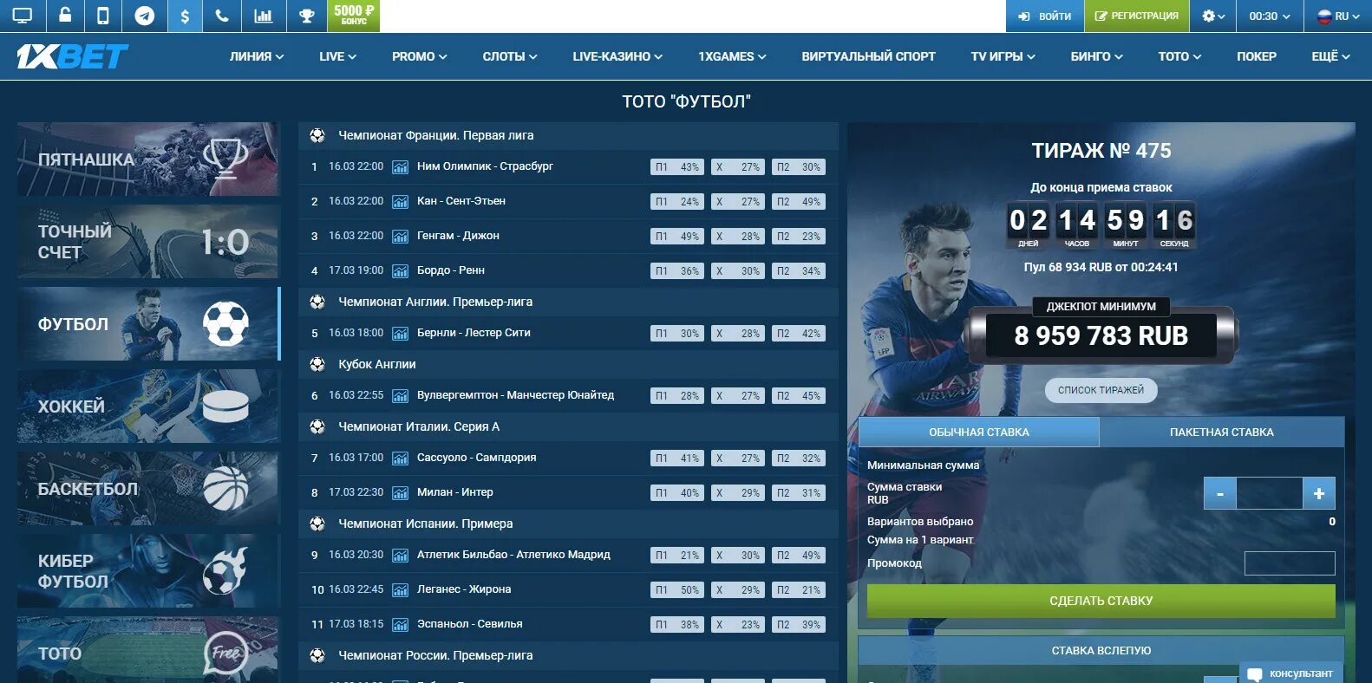Open the settings gear dropdown
Viewport: 1372px width, 683px height.
click(x=1213, y=16)
